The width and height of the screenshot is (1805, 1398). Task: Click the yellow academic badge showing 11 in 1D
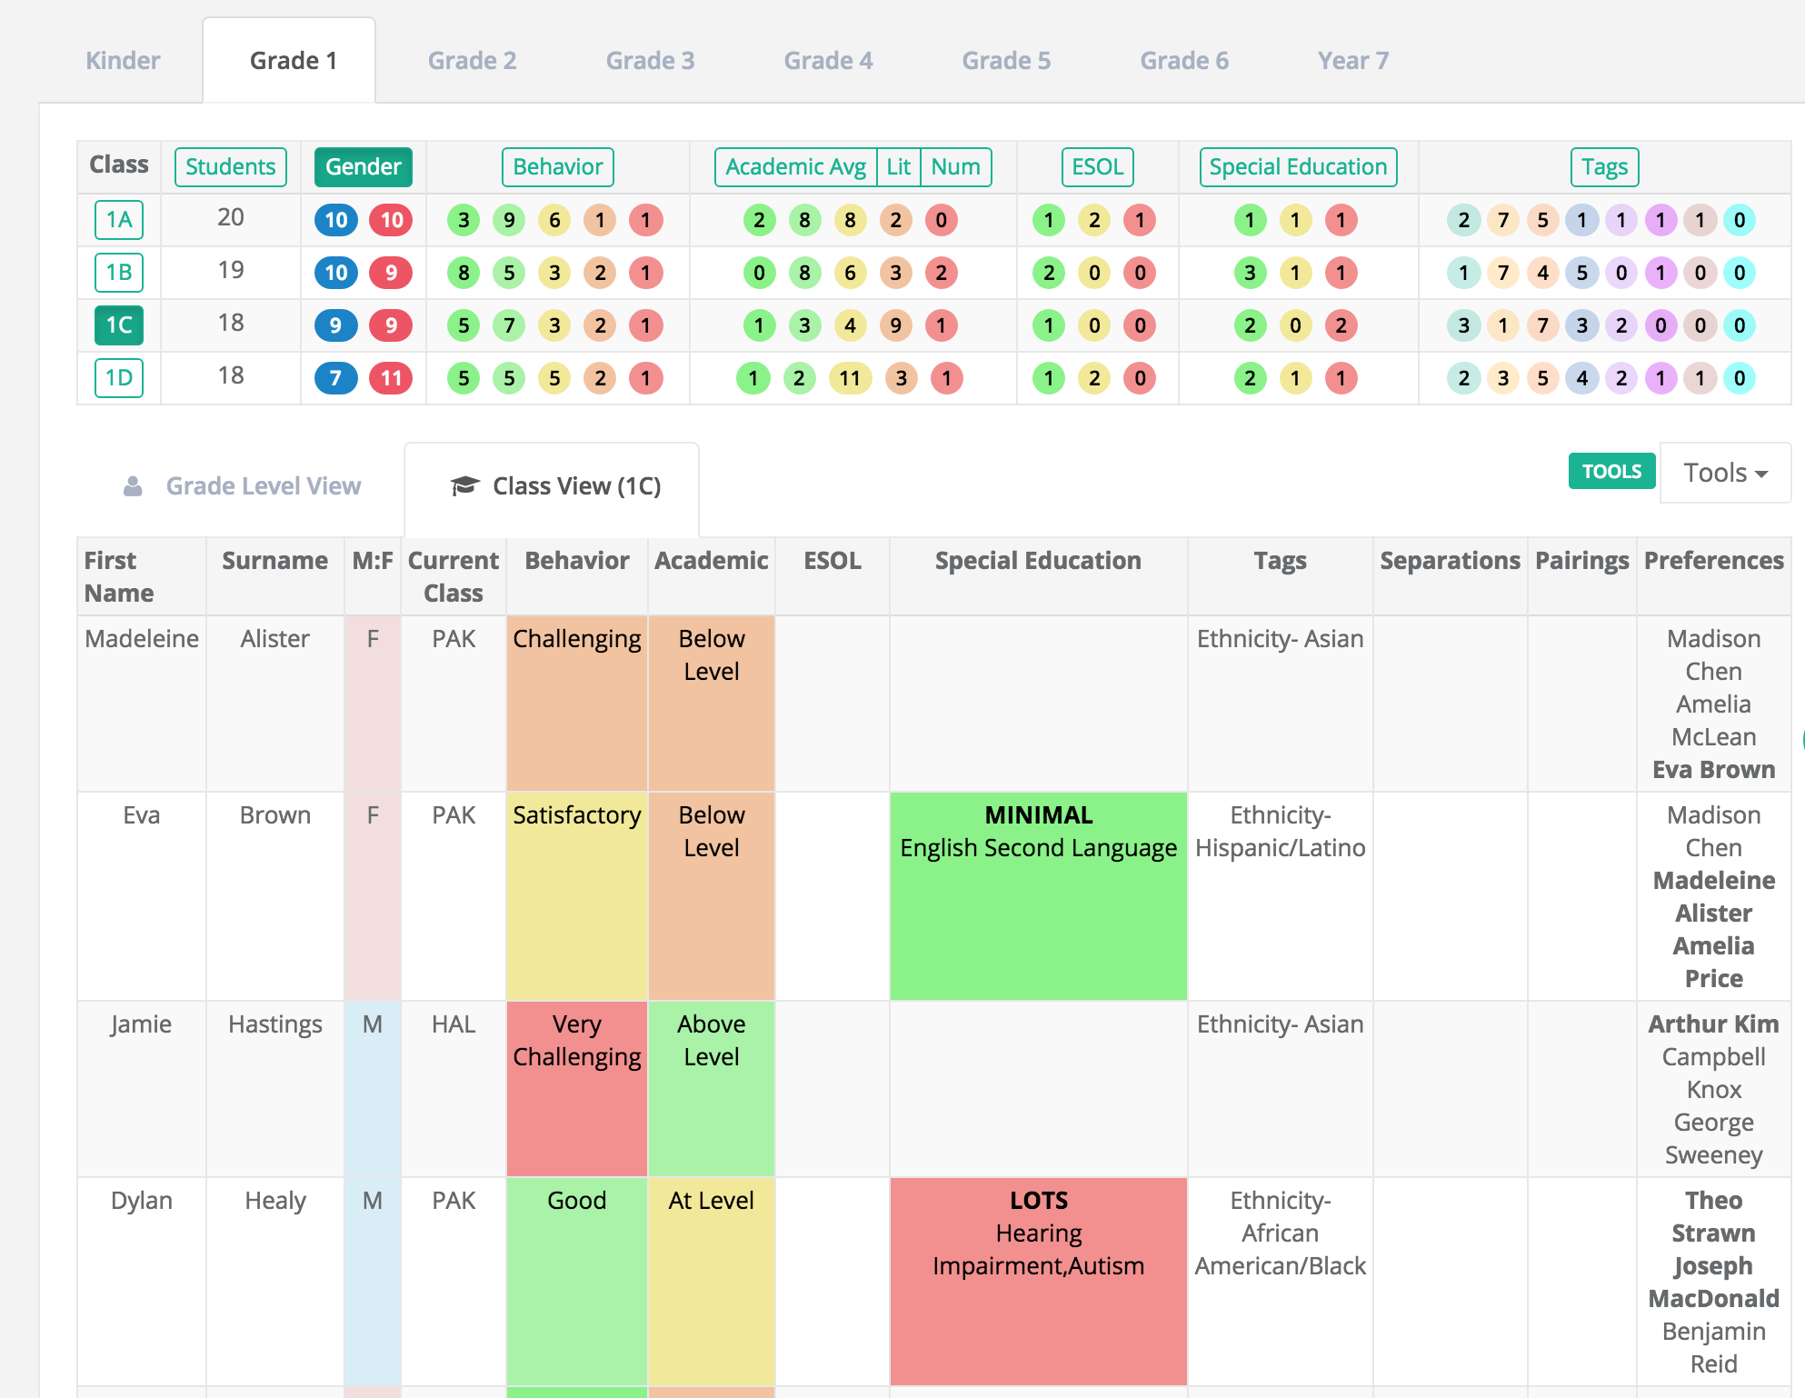[850, 378]
